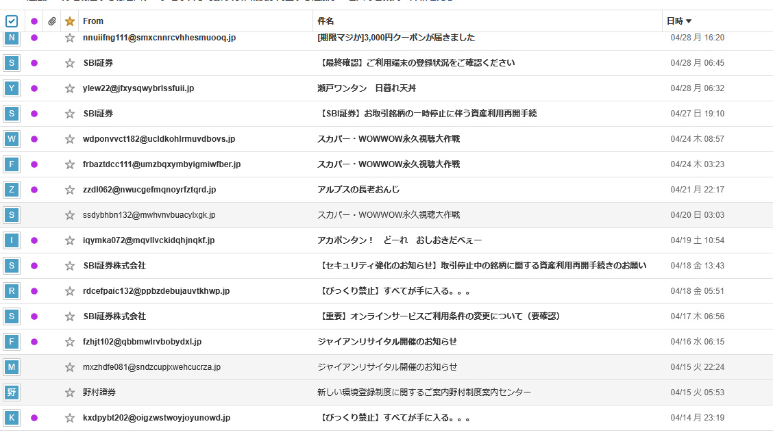Click the 04/24 木 08:57 date cell
Viewport: 773px width, 437px height.
[x=697, y=139]
